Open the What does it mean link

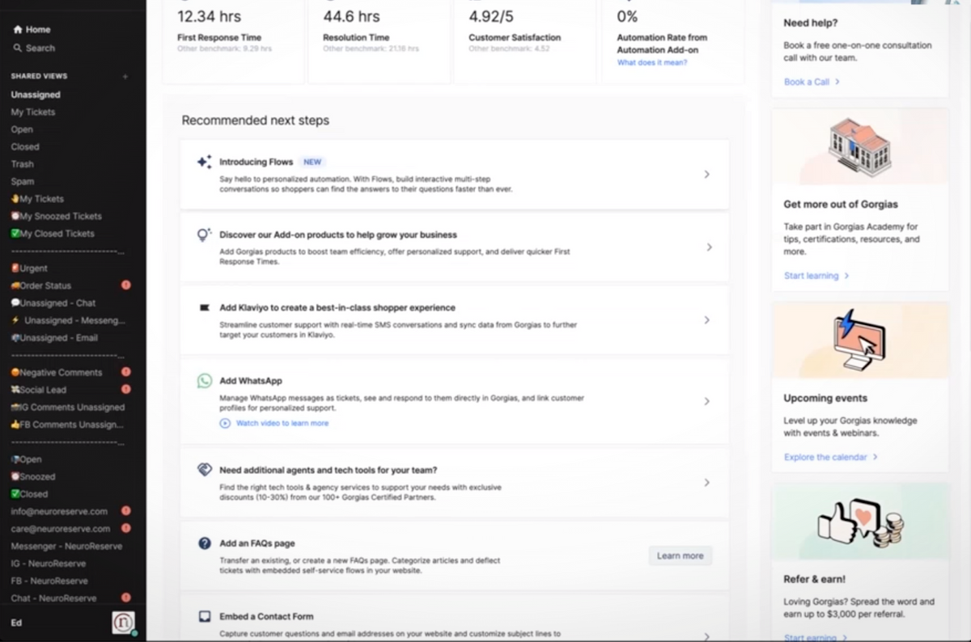click(x=651, y=62)
